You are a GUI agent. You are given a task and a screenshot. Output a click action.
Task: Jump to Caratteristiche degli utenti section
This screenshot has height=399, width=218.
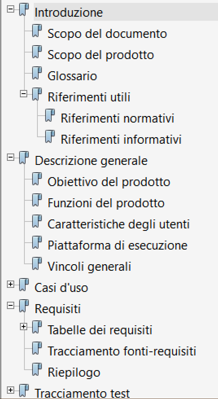click(x=119, y=224)
